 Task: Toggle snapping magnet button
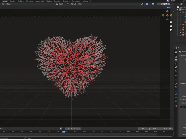(x=72, y=4)
